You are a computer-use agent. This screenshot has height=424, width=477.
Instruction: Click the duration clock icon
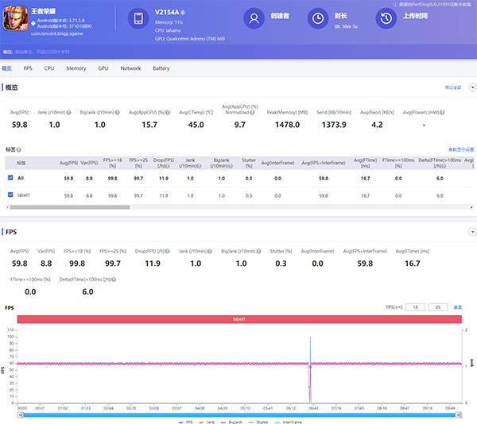[x=317, y=19]
